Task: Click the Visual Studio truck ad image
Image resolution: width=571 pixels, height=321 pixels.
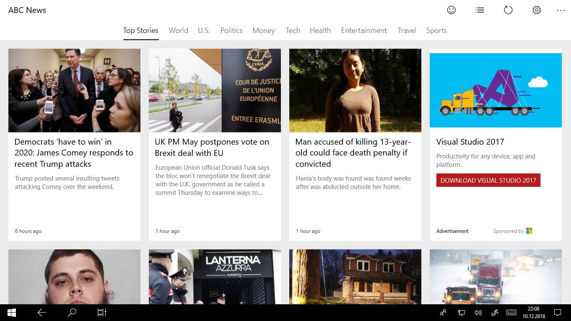Action: coord(496,90)
